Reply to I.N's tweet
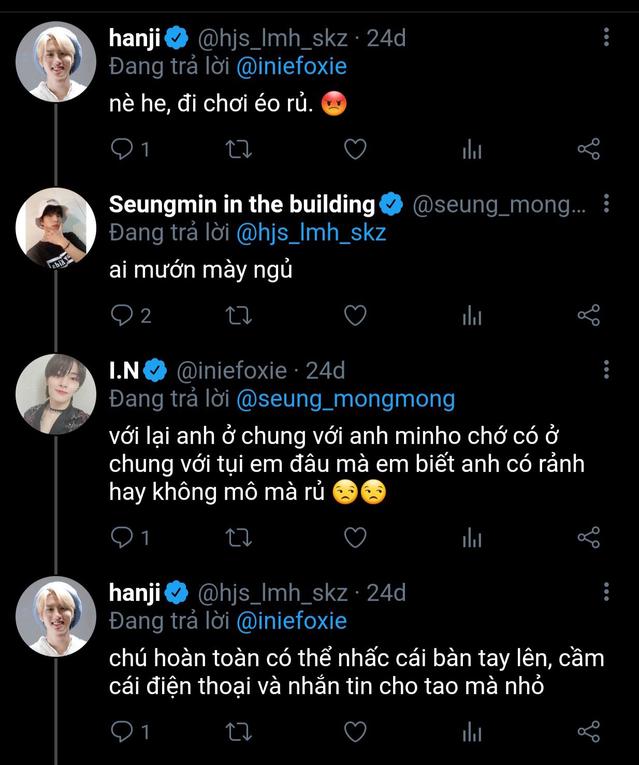This screenshot has width=639, height=765. click(x=122, y=538)
